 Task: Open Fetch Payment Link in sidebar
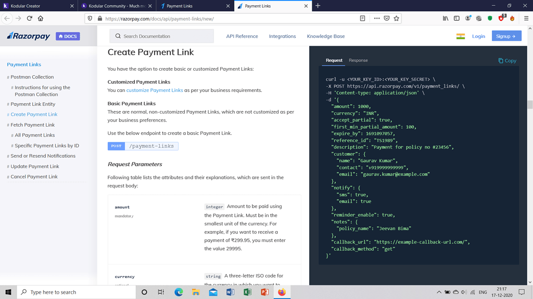32,125
